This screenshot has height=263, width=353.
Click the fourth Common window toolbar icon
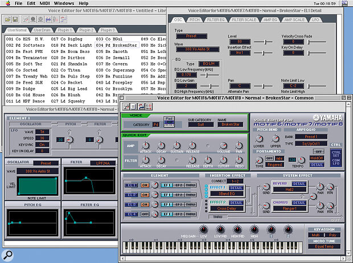149,106
